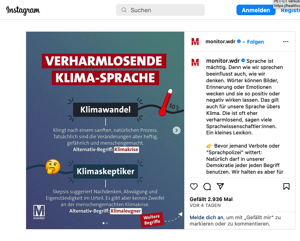Open monitor.wdr username in the caption
Screen dimensions: 300x241
(x=223, y=61)
